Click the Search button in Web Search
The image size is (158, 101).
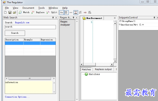[x=15, y=33]
